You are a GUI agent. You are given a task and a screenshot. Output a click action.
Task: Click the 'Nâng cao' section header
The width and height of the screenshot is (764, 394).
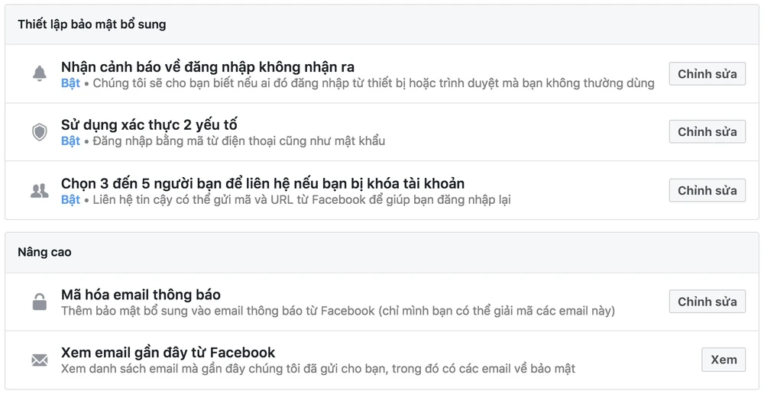point(44,252)
